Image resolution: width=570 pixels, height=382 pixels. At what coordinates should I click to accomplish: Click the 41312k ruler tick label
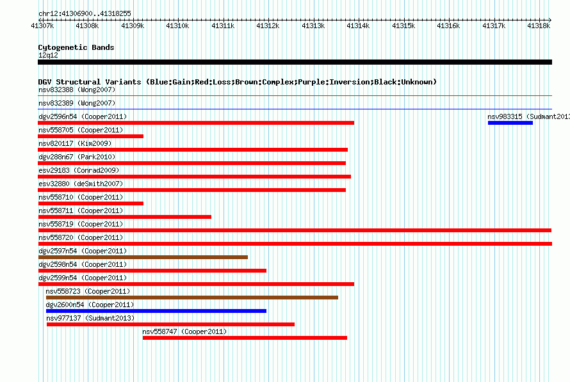[268, 26]
